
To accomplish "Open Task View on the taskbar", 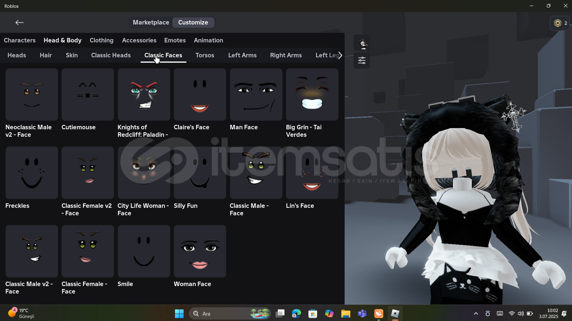I will (280, 314).
